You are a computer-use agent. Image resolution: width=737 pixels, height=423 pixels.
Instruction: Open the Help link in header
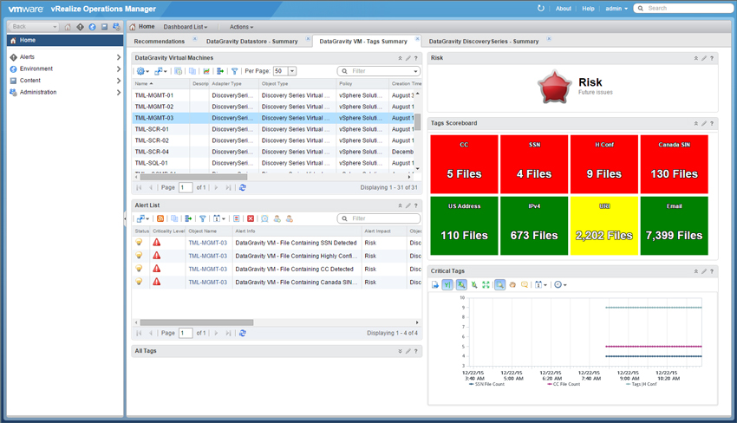click(588, 9)
